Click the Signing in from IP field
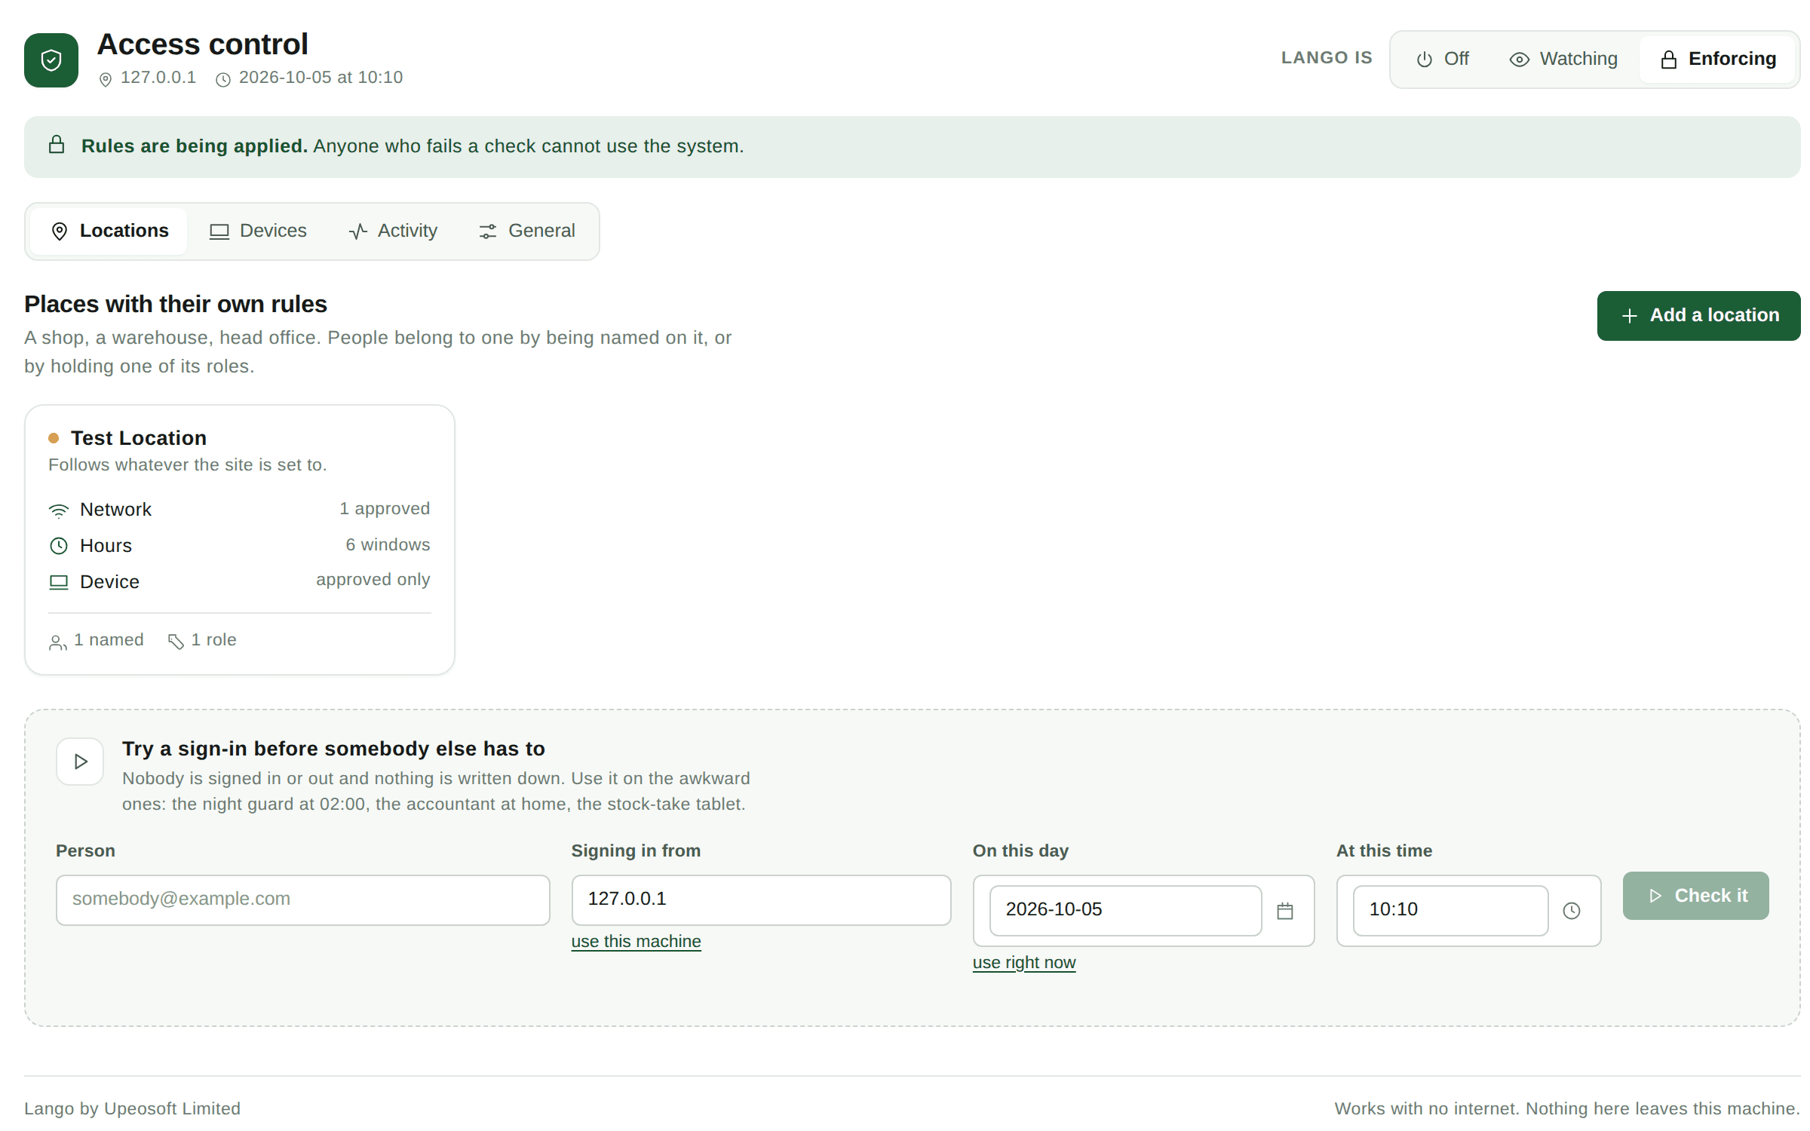 pos(761,900)
